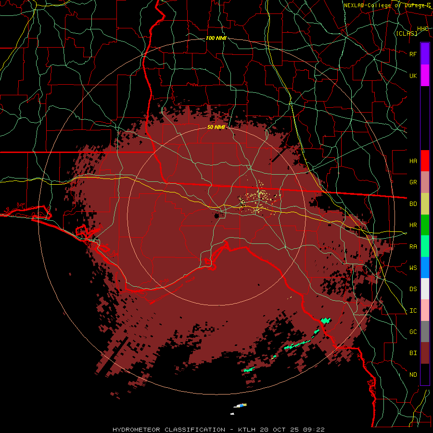This screenshot has height=433, width=433.
Task: Click the GR legend label
Action: pos(413,182)
